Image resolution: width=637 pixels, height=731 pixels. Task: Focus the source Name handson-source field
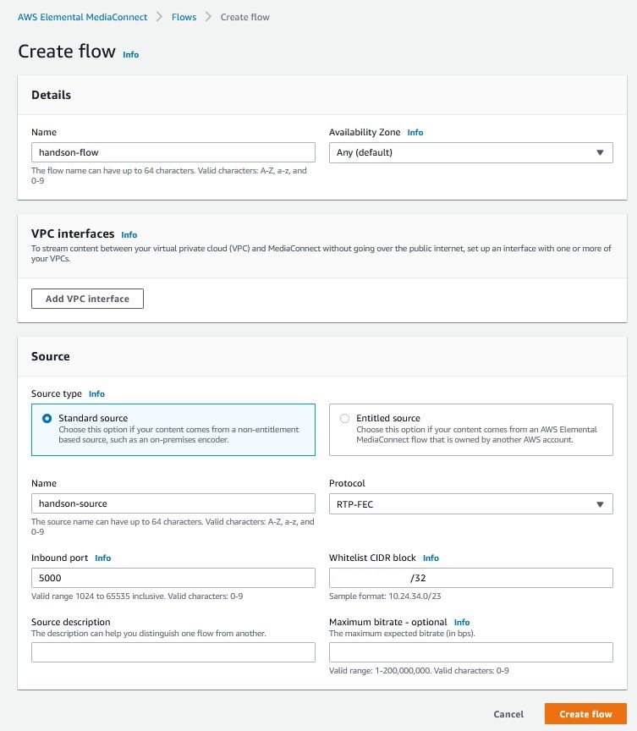click(173, 503)
